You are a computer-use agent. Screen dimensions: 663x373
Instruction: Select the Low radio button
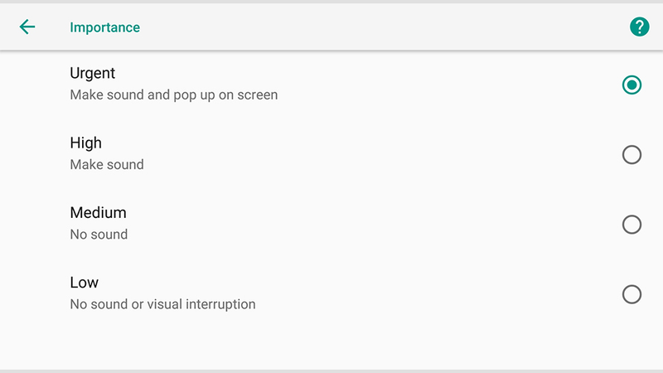(x=632, y=294)
